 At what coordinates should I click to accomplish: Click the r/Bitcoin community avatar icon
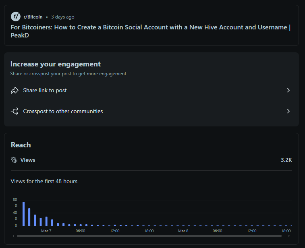(x=16, y=17)
